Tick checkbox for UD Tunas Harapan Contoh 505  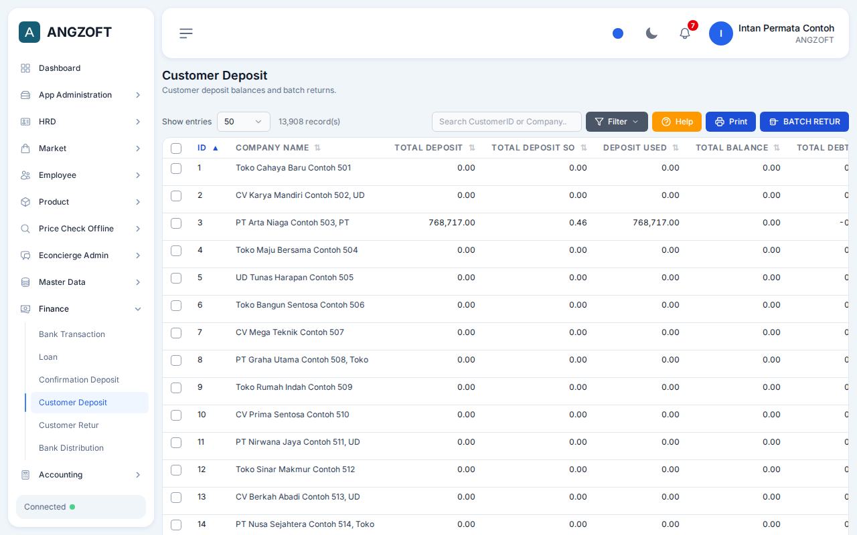point(176,278)
